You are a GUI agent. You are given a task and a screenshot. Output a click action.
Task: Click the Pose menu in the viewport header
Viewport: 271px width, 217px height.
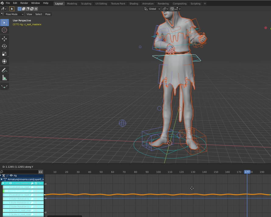[48, 14]
